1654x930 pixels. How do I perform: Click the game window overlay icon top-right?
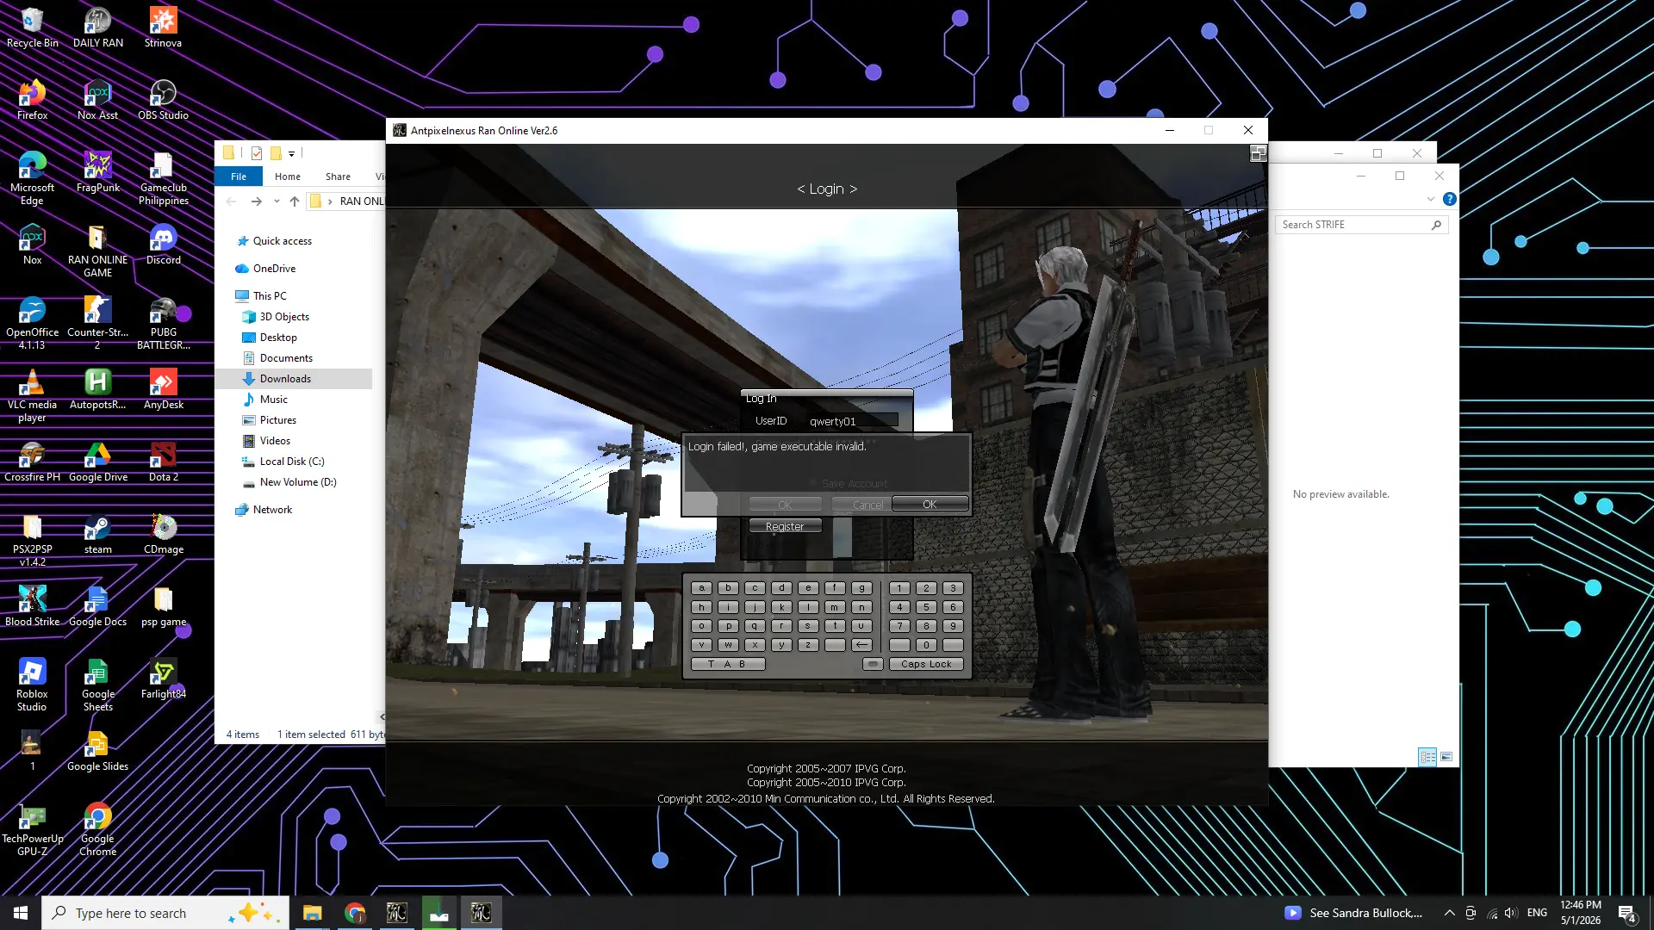click(1258, 153)
